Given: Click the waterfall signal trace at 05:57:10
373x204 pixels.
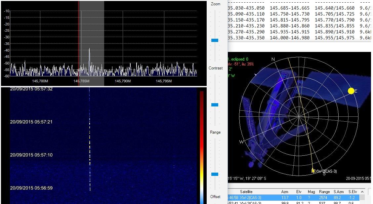Looking at the screenshot, I should [90, 155].
